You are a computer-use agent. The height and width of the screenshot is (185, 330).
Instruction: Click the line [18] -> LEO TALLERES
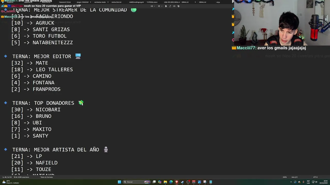pos(42,69)
